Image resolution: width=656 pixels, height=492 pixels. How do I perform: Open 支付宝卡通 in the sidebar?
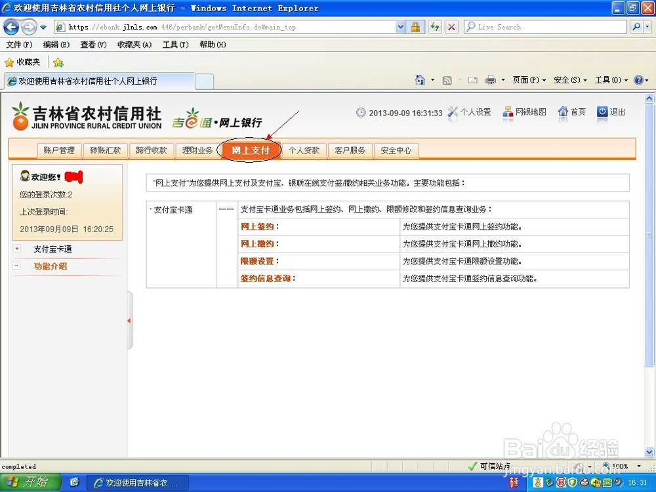coord(52,249)
